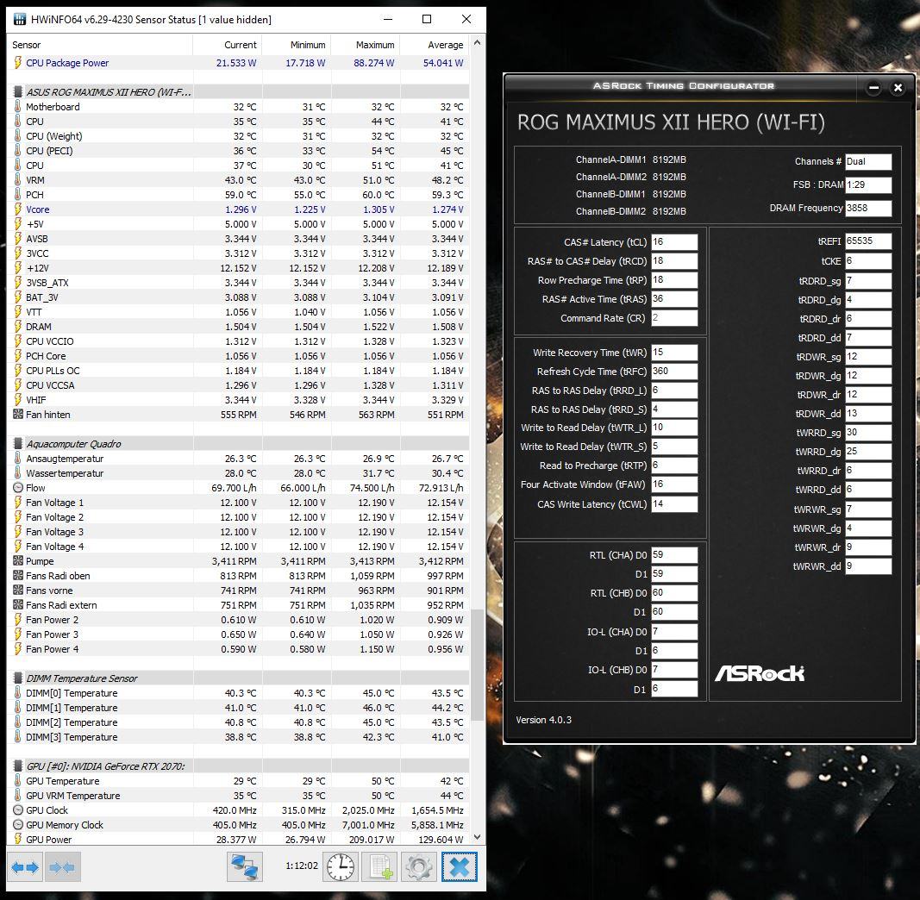Maximize the HWiNFO64 Sensor Status window
The image size is (920, 900).
(427, 19)
